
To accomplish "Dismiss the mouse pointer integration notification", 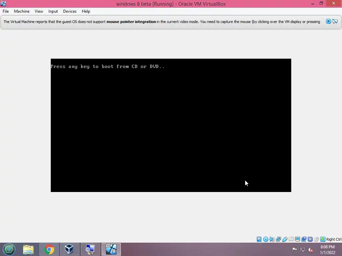I will click(x=328, y=21).
